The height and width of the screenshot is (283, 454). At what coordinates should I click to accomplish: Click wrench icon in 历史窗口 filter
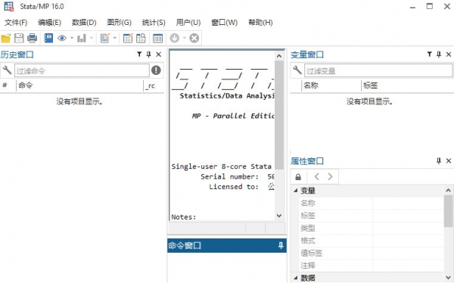tap(7, 70)
